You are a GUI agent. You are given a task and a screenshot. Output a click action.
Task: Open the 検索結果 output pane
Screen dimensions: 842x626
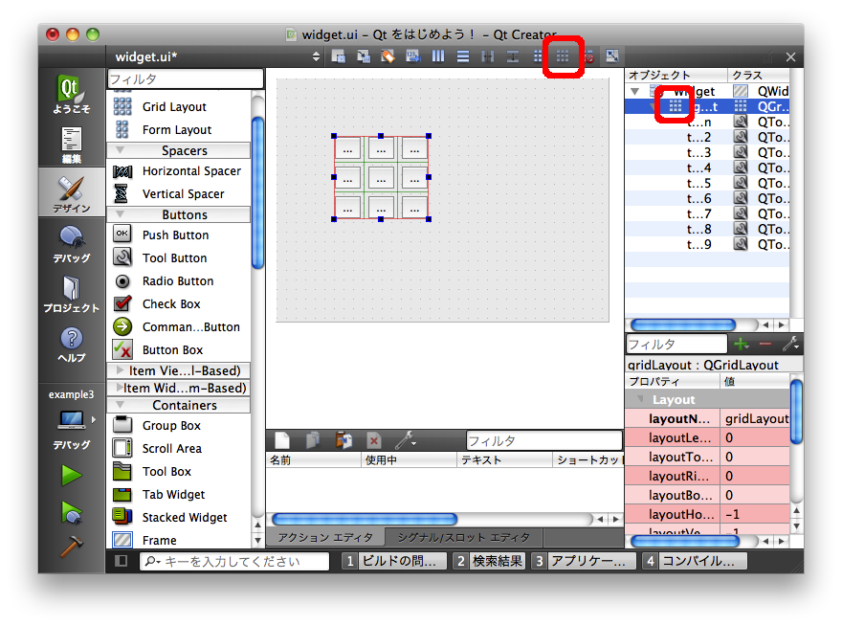click(x=489, y=561)
